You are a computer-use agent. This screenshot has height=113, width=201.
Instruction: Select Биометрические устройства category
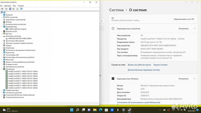(x=16, y=24)
